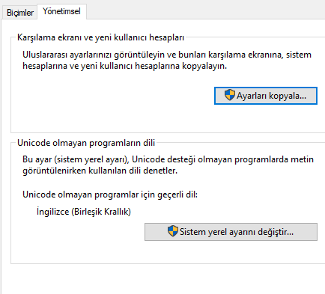
Task: Click 'Unicode olmayan programlar için geçerli dil:' label
Action: pos(110,195)
